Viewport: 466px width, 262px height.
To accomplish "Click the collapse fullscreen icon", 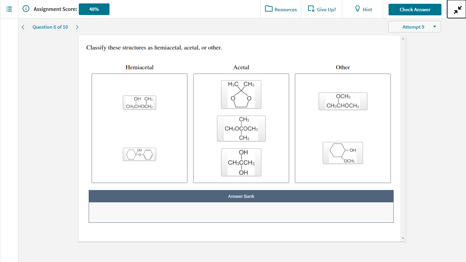I will point(456,10).
